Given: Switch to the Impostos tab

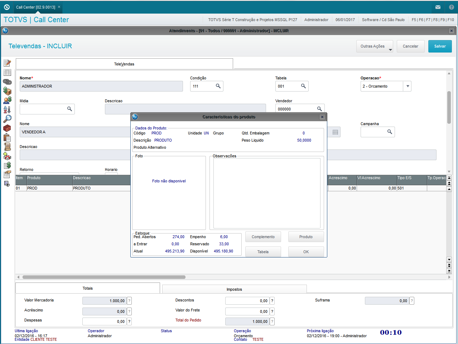Looking at the screenshot, I should point(235,289).
